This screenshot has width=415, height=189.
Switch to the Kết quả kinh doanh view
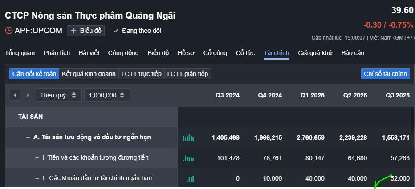pos(89,74)
